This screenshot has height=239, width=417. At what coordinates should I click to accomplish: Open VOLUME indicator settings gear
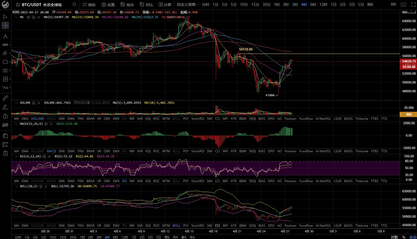tap(34, 103)
